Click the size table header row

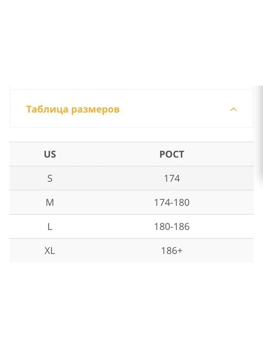point(131,154)
